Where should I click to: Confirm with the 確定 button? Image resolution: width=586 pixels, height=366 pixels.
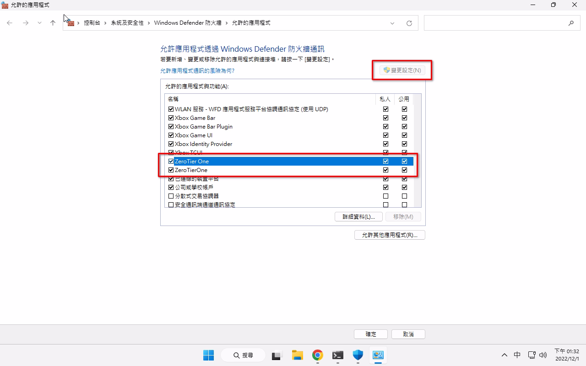pyautogui.click(x=371, y=334)
